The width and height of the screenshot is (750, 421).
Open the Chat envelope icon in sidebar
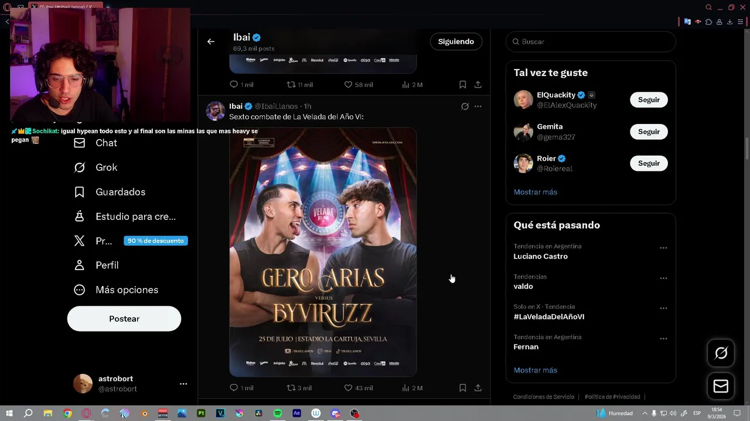tap(80, 143)
